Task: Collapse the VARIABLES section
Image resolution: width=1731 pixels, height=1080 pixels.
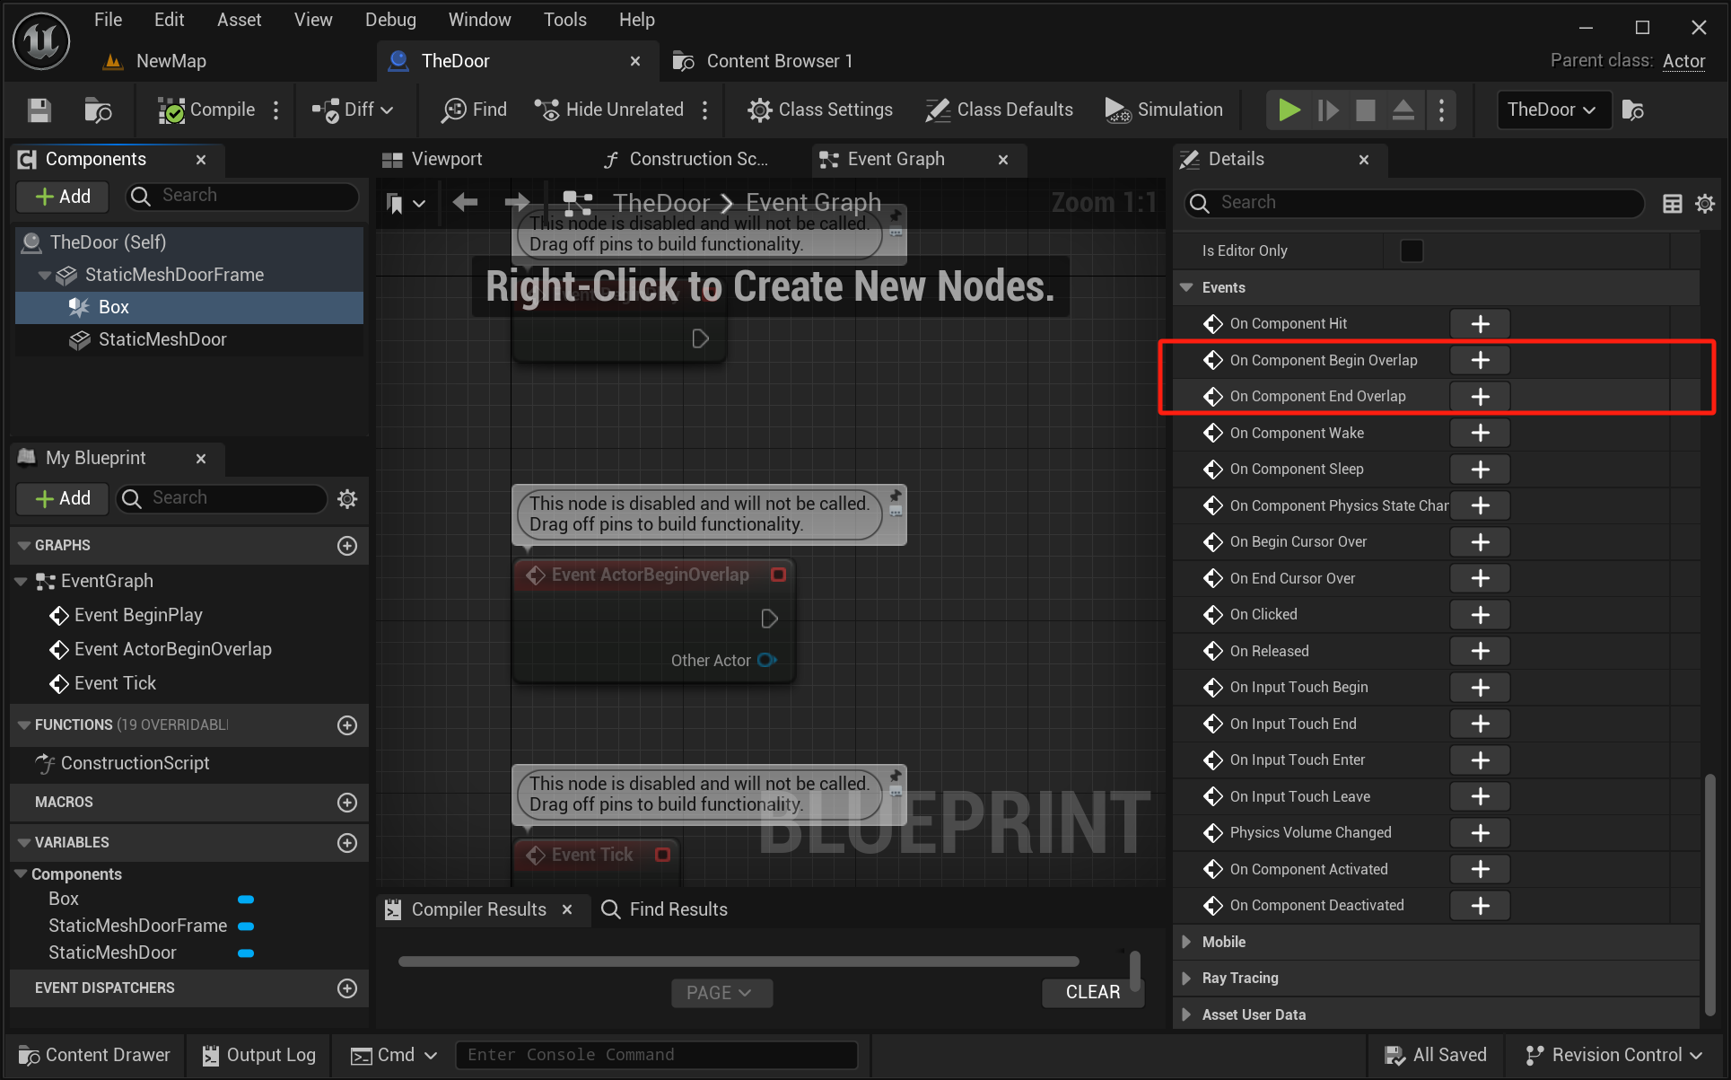Action: pyautogui.click(x=24, y=843)
